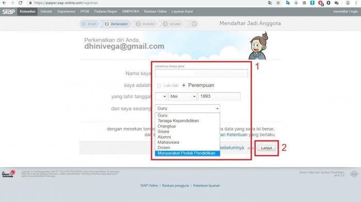The image size is (361, 202).
Task: Select the Perempuan radio button
Action: 184,85
